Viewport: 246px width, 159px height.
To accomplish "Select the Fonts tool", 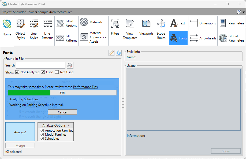I will 178,38.
